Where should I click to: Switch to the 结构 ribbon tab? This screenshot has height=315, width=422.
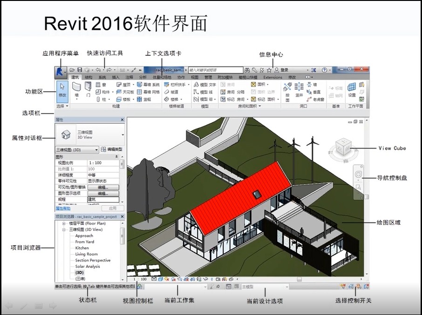click(x=88, y=77)
